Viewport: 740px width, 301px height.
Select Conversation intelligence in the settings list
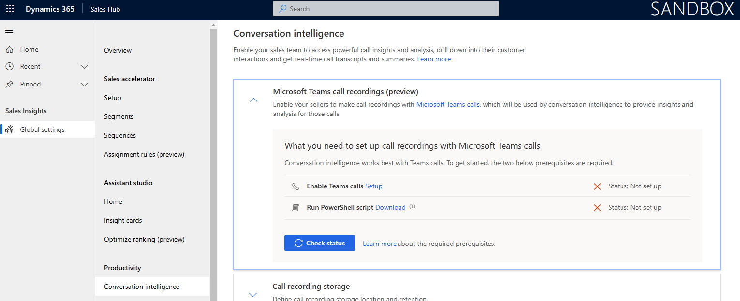(x=152, y=287)
